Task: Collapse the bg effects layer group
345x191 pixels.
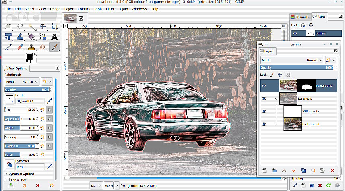Action: coord(276,98)
